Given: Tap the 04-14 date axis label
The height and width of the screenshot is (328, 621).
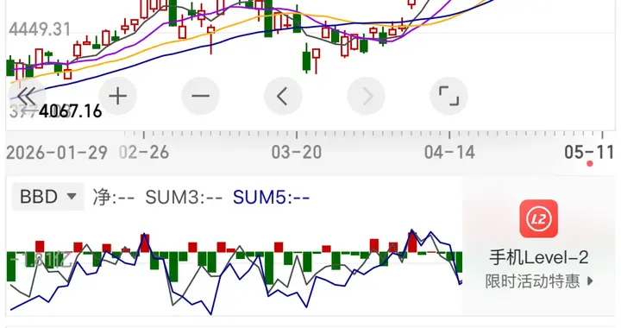Looking at the screenshot, I should click(x=449, y=153).
